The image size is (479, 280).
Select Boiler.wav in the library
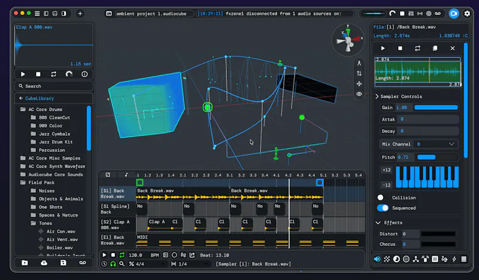click(x=56, y=248)
